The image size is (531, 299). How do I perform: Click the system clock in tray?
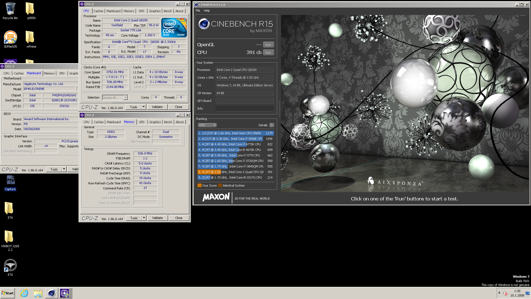517,293
